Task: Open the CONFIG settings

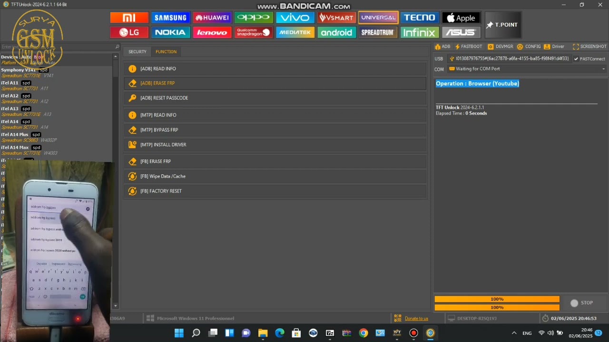Action: pyautogui.click(x=529, y=47)
